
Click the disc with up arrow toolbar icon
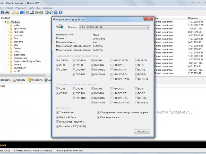pyautogui.click(x=41, y=13)
